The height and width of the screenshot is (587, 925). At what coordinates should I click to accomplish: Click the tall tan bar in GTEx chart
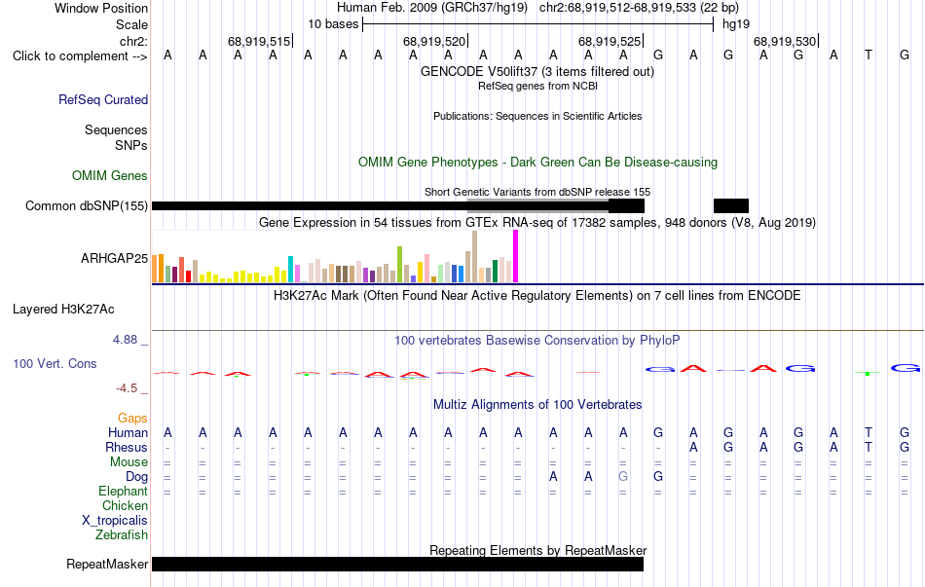point(475,257)
